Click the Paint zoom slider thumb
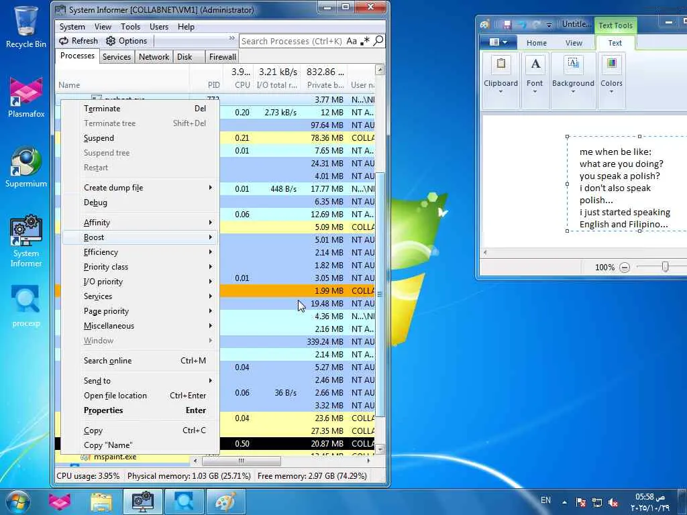The width and height of the screenshot is (687, 515). coord(665,267)
